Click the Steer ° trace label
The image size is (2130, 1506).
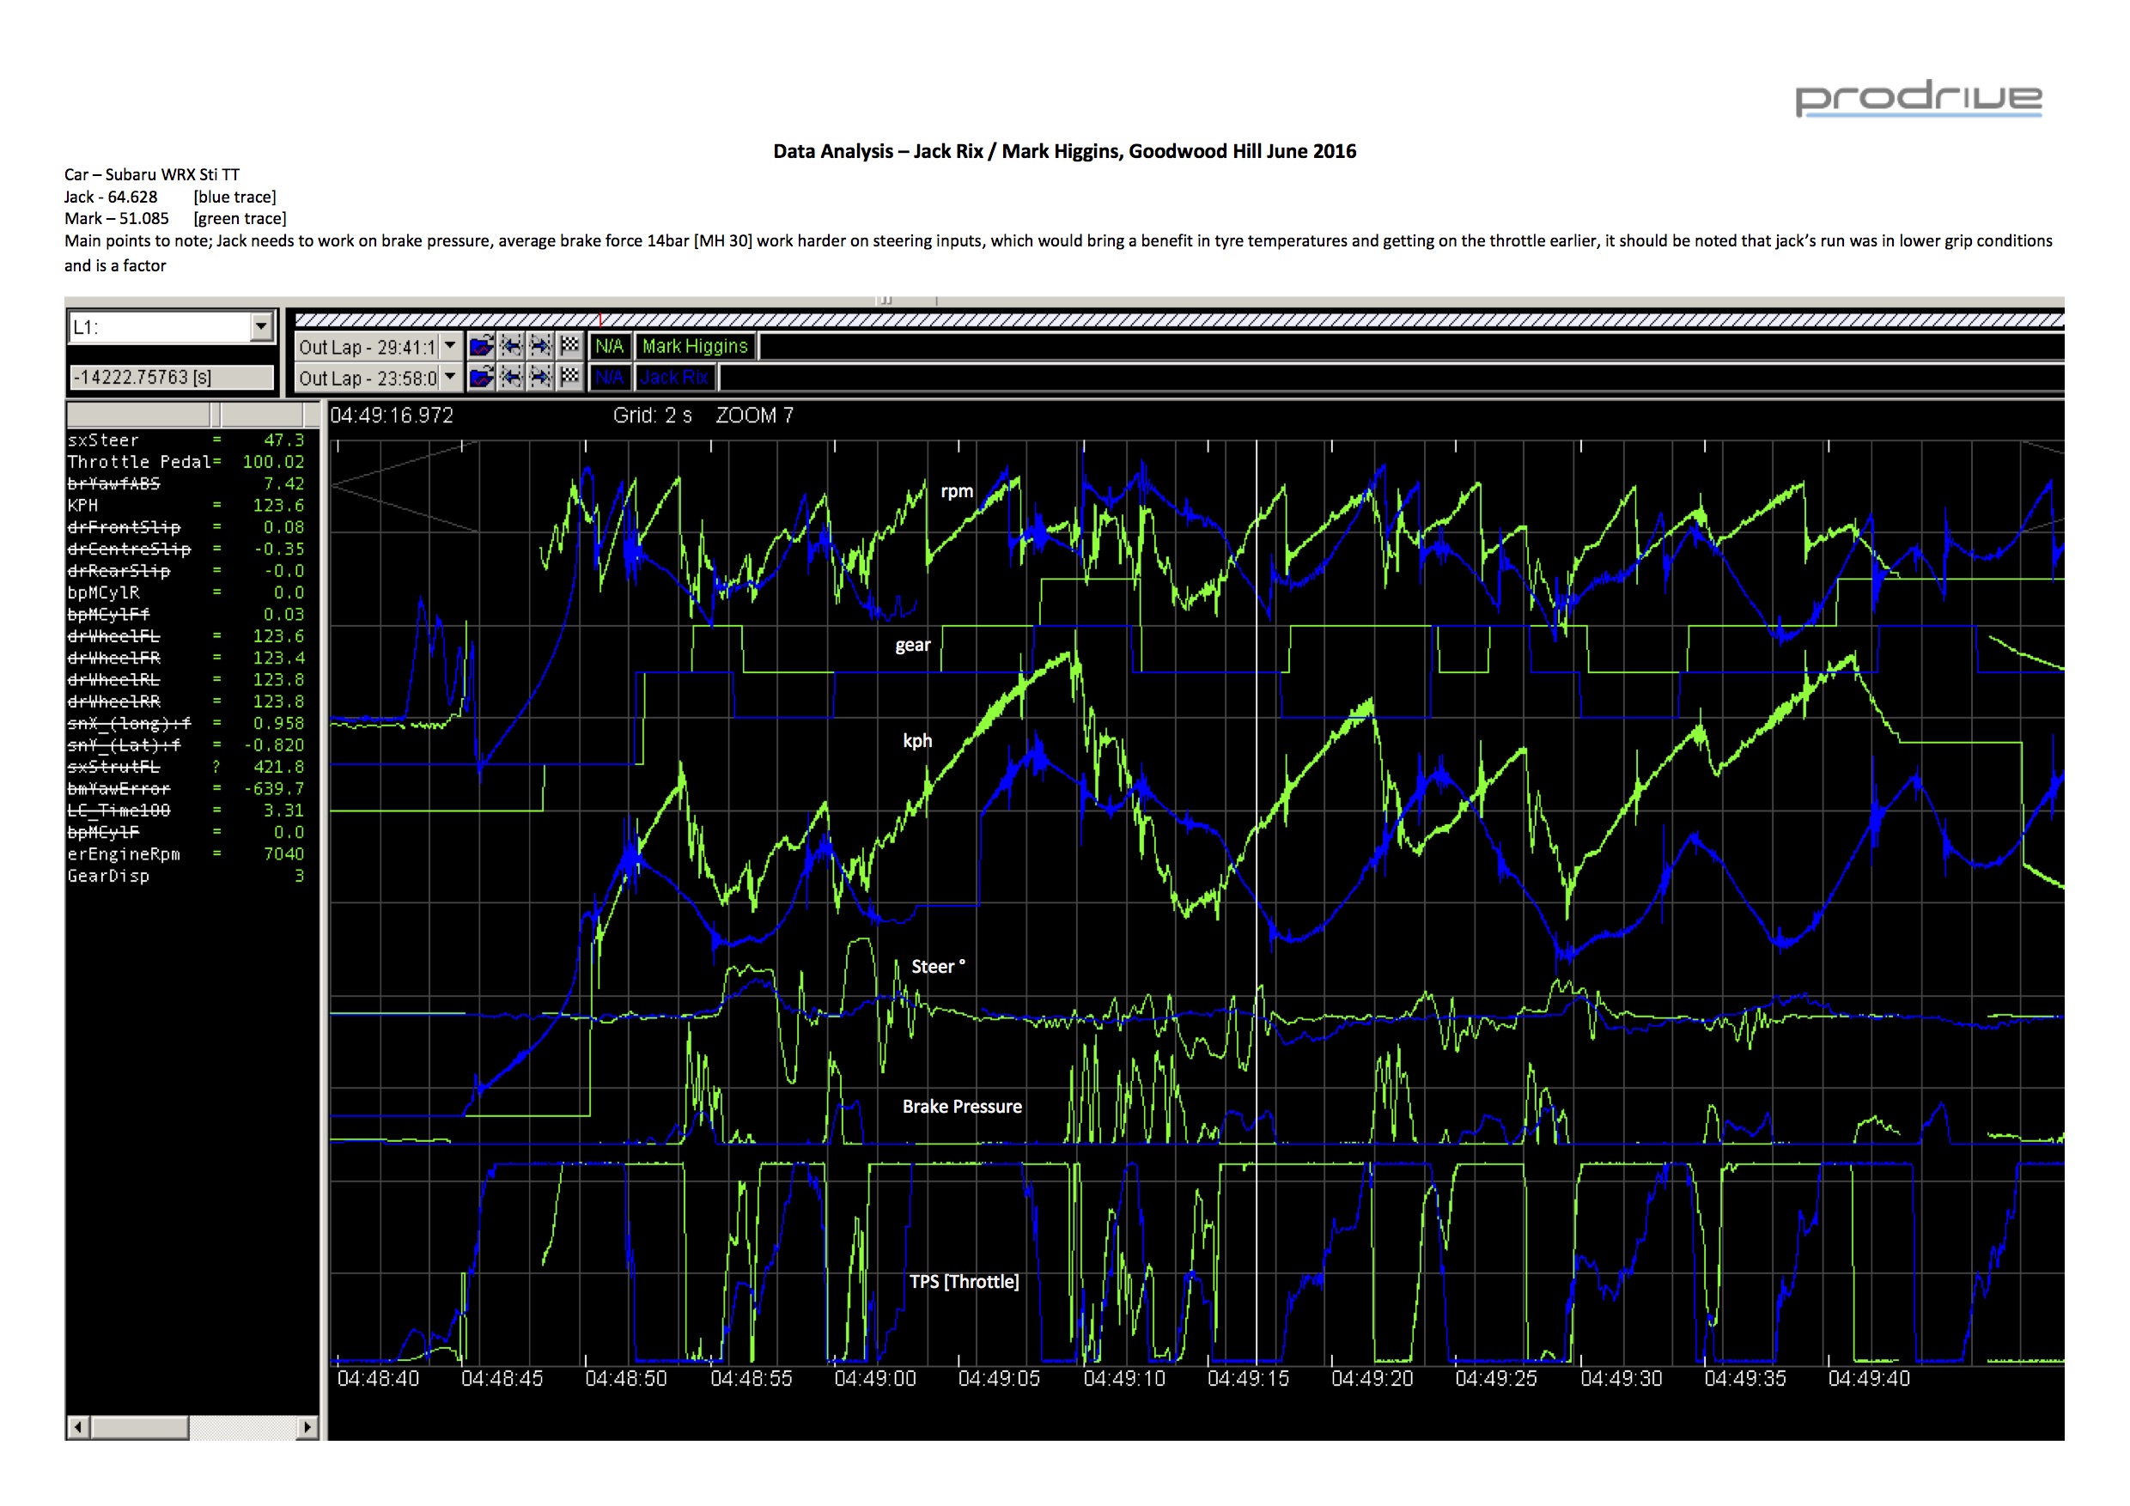(938, 966)
